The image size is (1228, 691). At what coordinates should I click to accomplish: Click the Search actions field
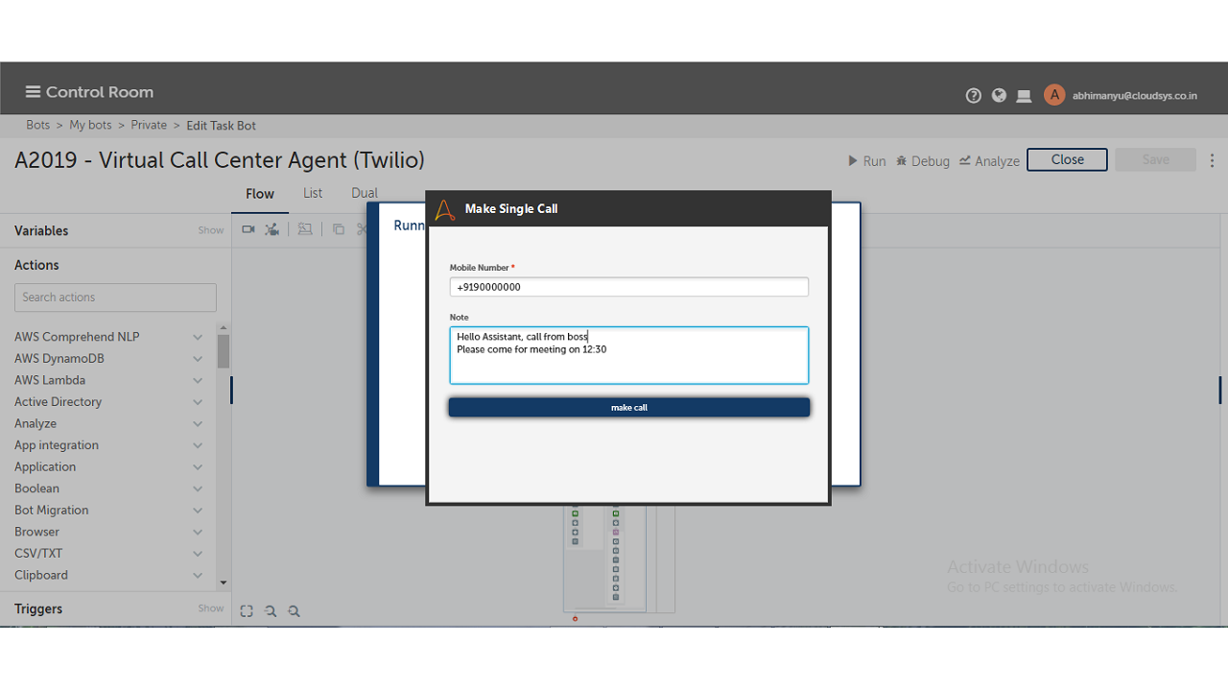[x=115, y=298]
